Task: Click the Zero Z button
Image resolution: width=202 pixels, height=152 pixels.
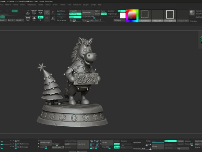Action: click(20, 20)
